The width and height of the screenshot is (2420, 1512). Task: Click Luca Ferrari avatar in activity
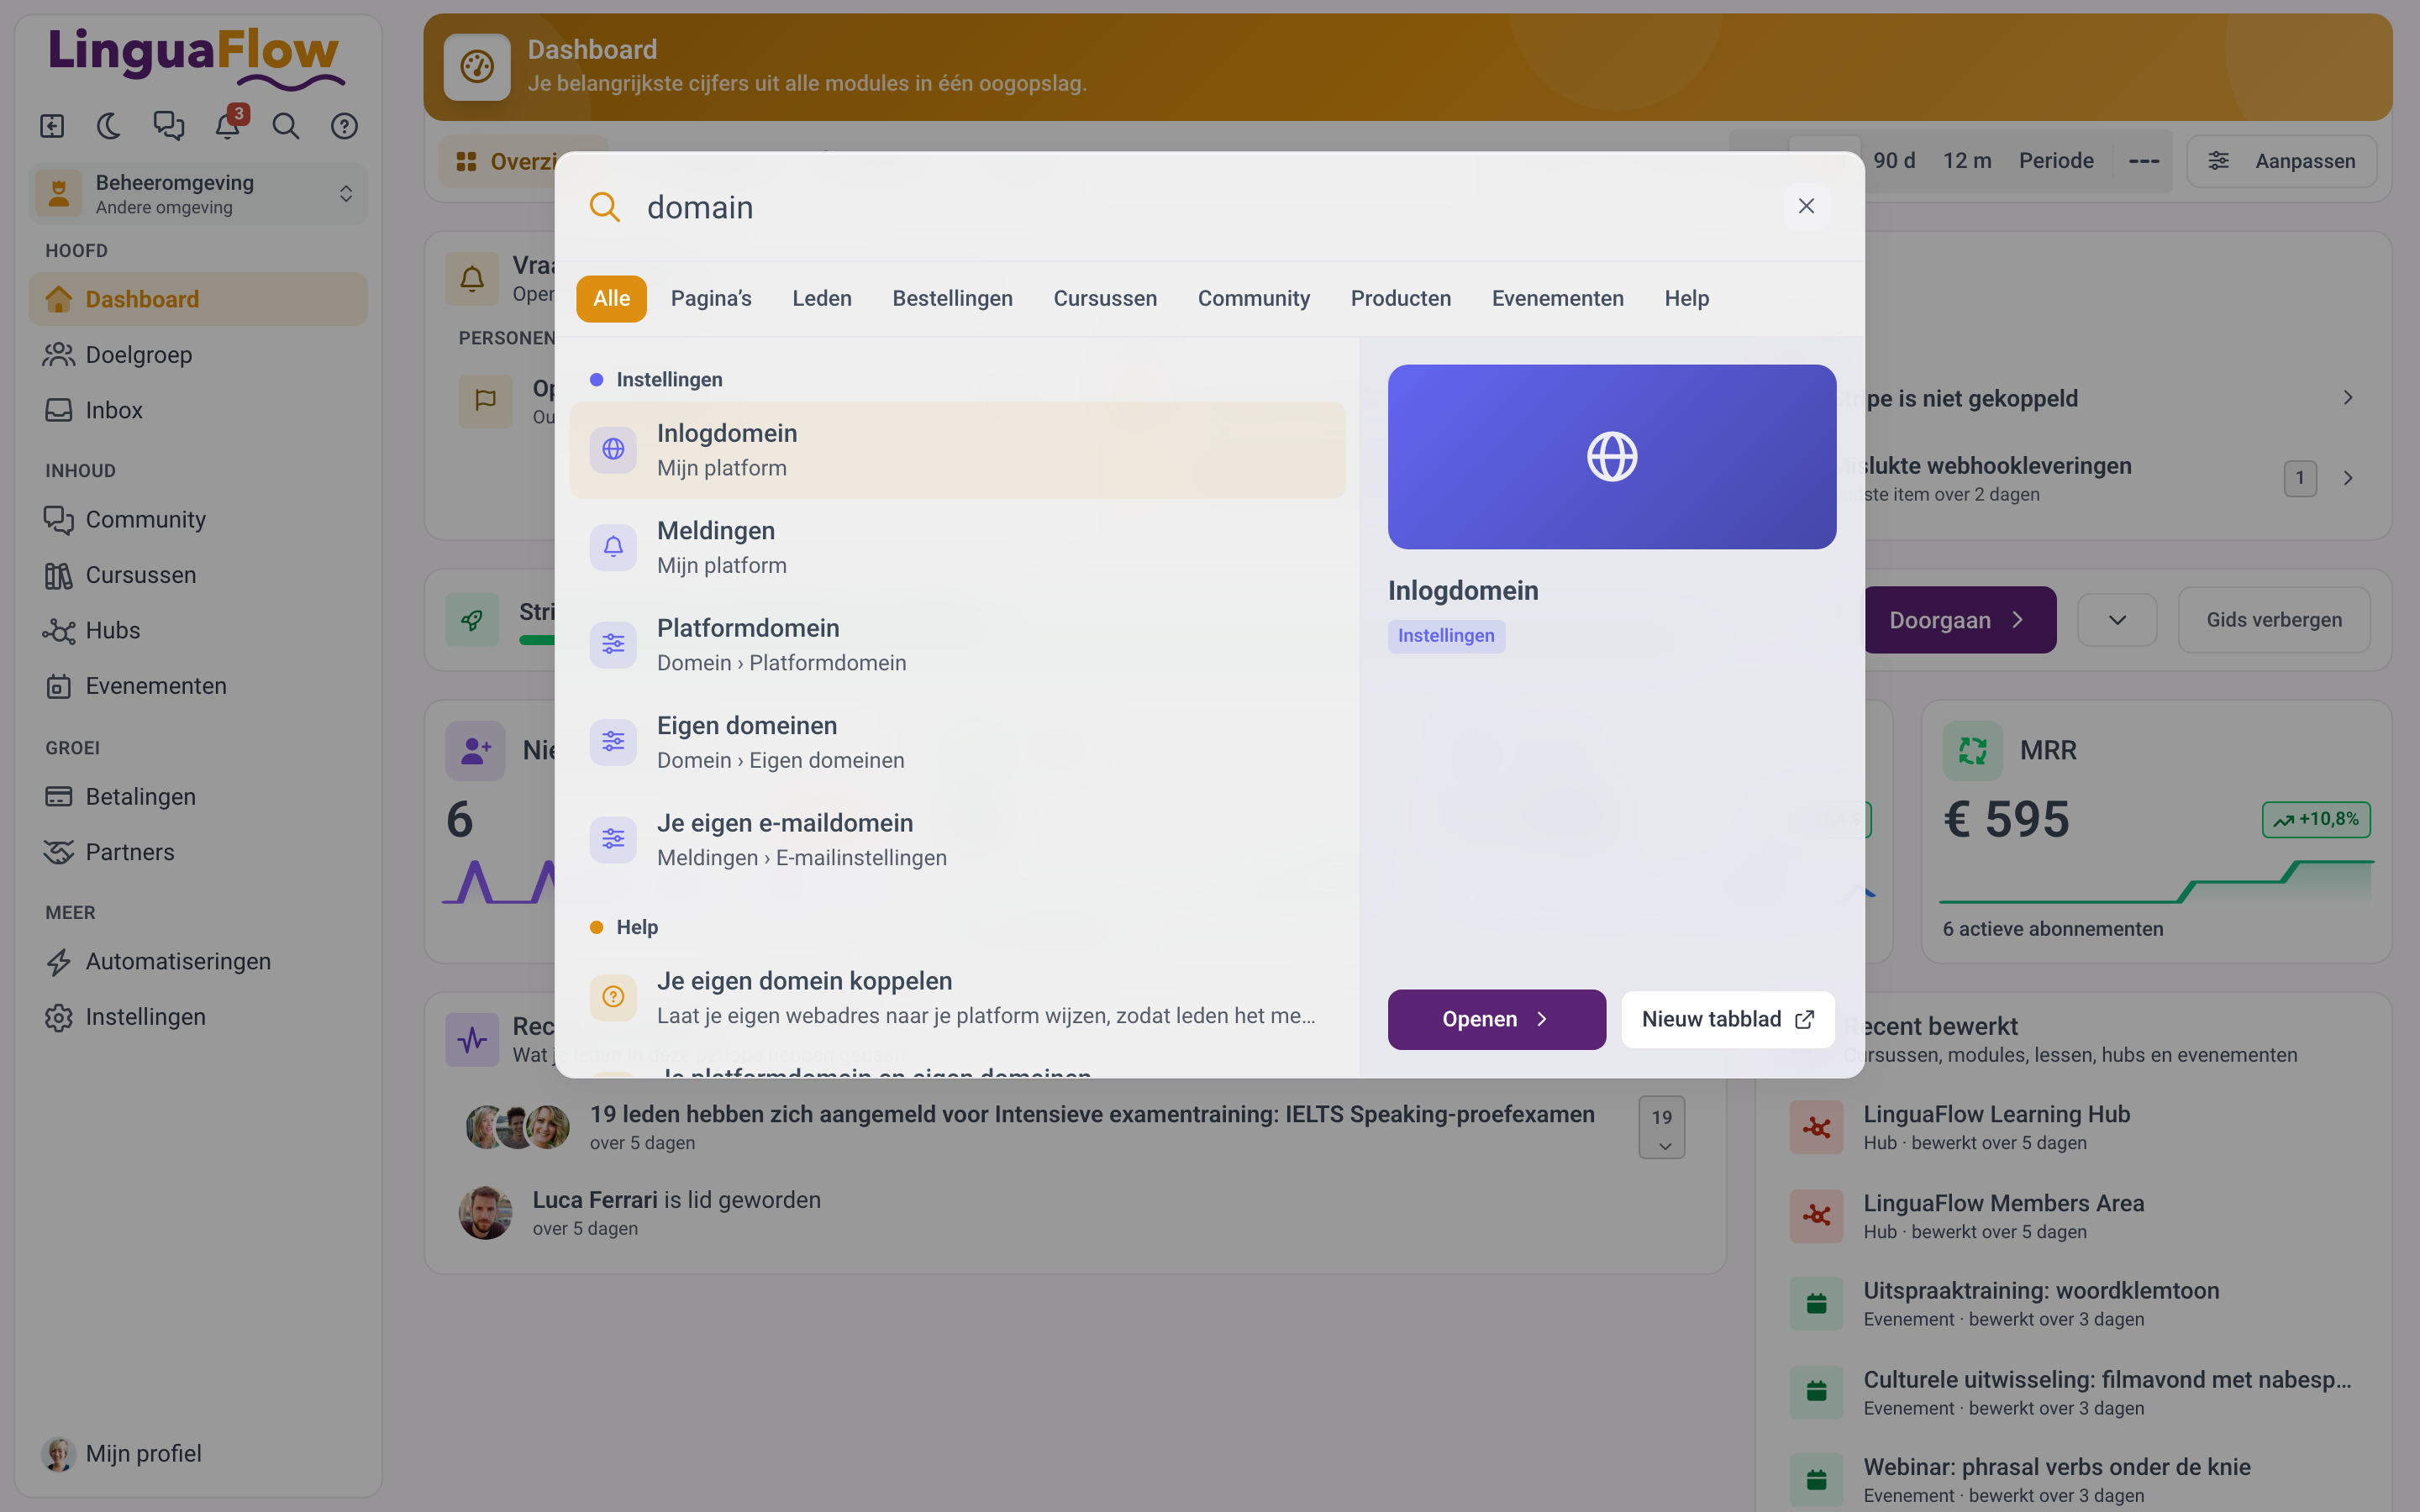[x=485, y=1213]
